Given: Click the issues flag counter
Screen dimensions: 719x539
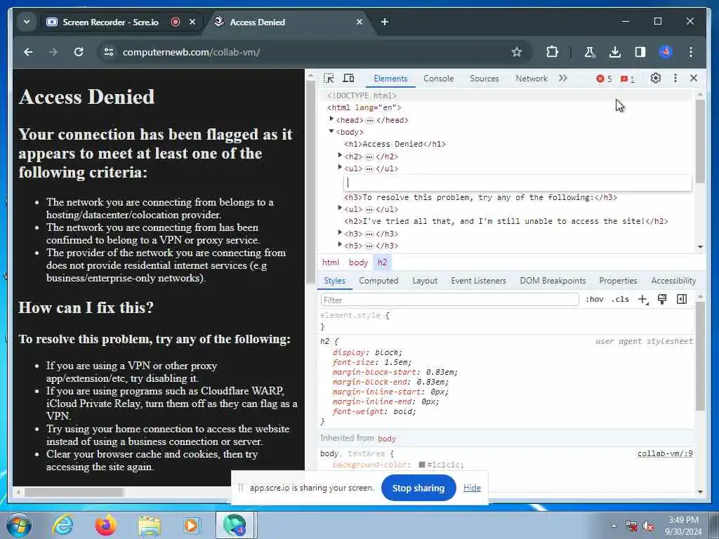Looking at the screenshot, I should pyautogui.click(x=627, y=79).
